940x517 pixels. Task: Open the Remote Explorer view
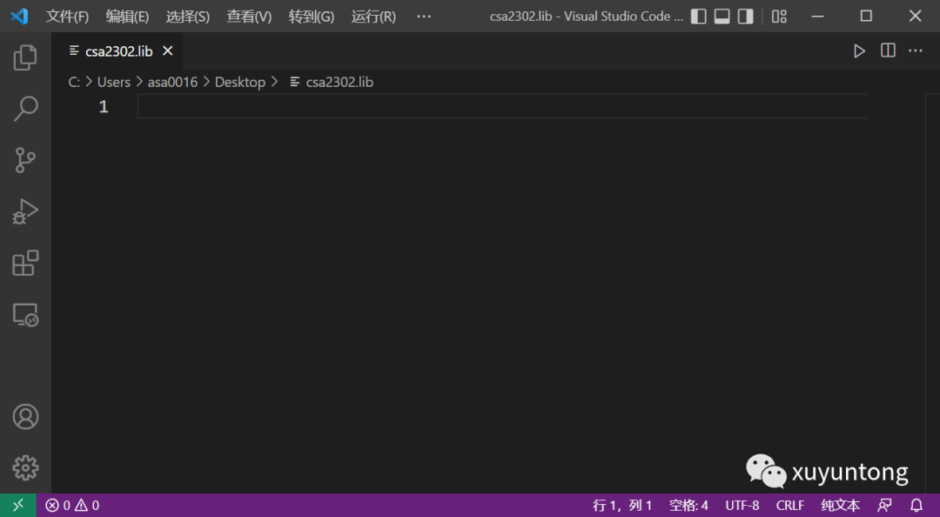point(25,315)
